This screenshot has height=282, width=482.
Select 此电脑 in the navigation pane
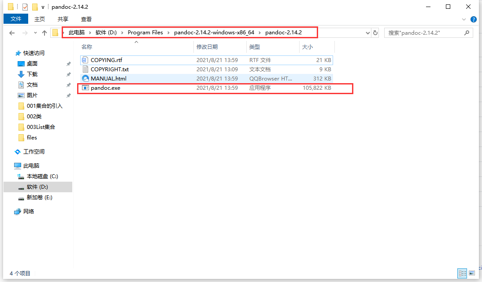[31, 166]
